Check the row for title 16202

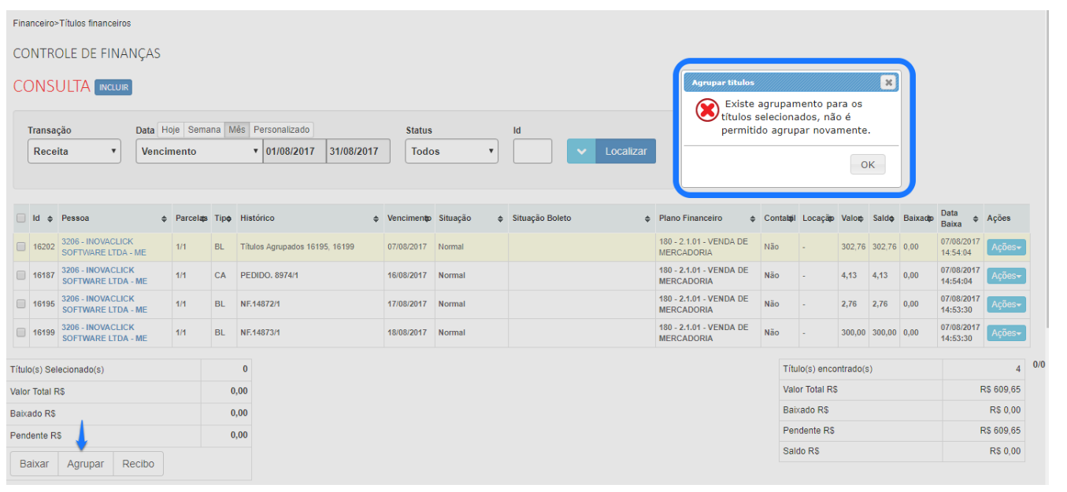tap(21, 247)
